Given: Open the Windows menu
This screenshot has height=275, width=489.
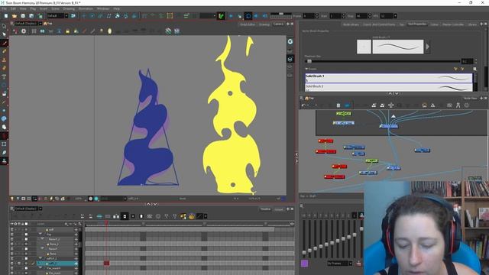Looking at the screenshot, I should pos(103,8).
